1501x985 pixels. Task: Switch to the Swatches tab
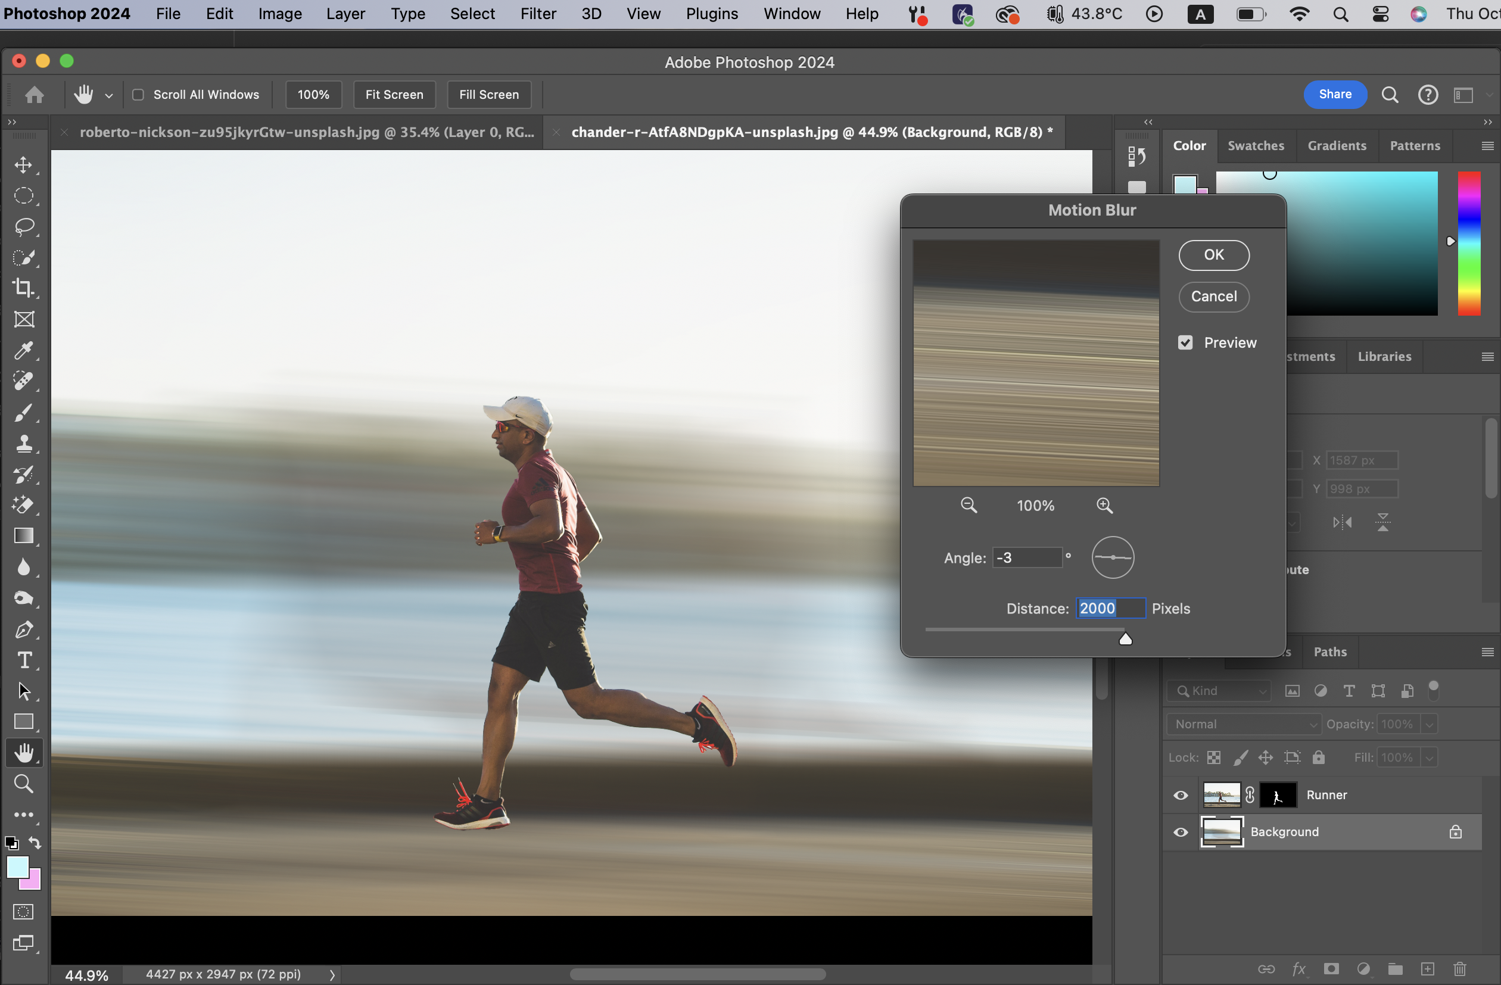[x=1255, y=146]
